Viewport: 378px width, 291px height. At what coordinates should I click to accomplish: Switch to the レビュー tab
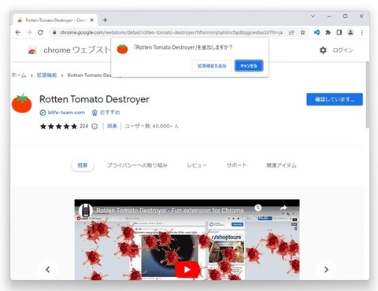pyautogui.click(x=197, y=165)
